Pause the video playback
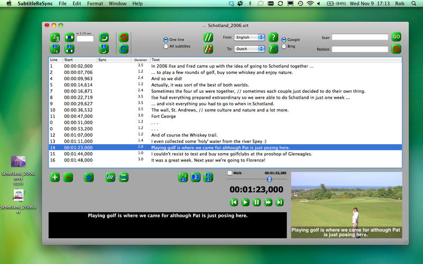Screen dimensions: 423x264 [x=257, y=202]
